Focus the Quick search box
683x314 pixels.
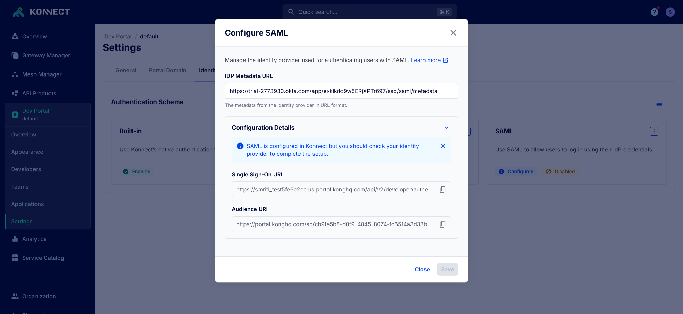tap(369, 12)
